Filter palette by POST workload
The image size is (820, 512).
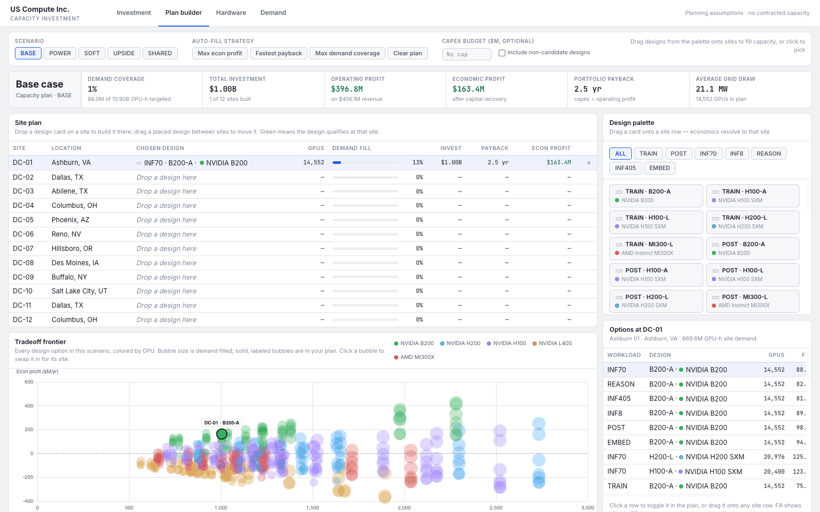(679, 154)
